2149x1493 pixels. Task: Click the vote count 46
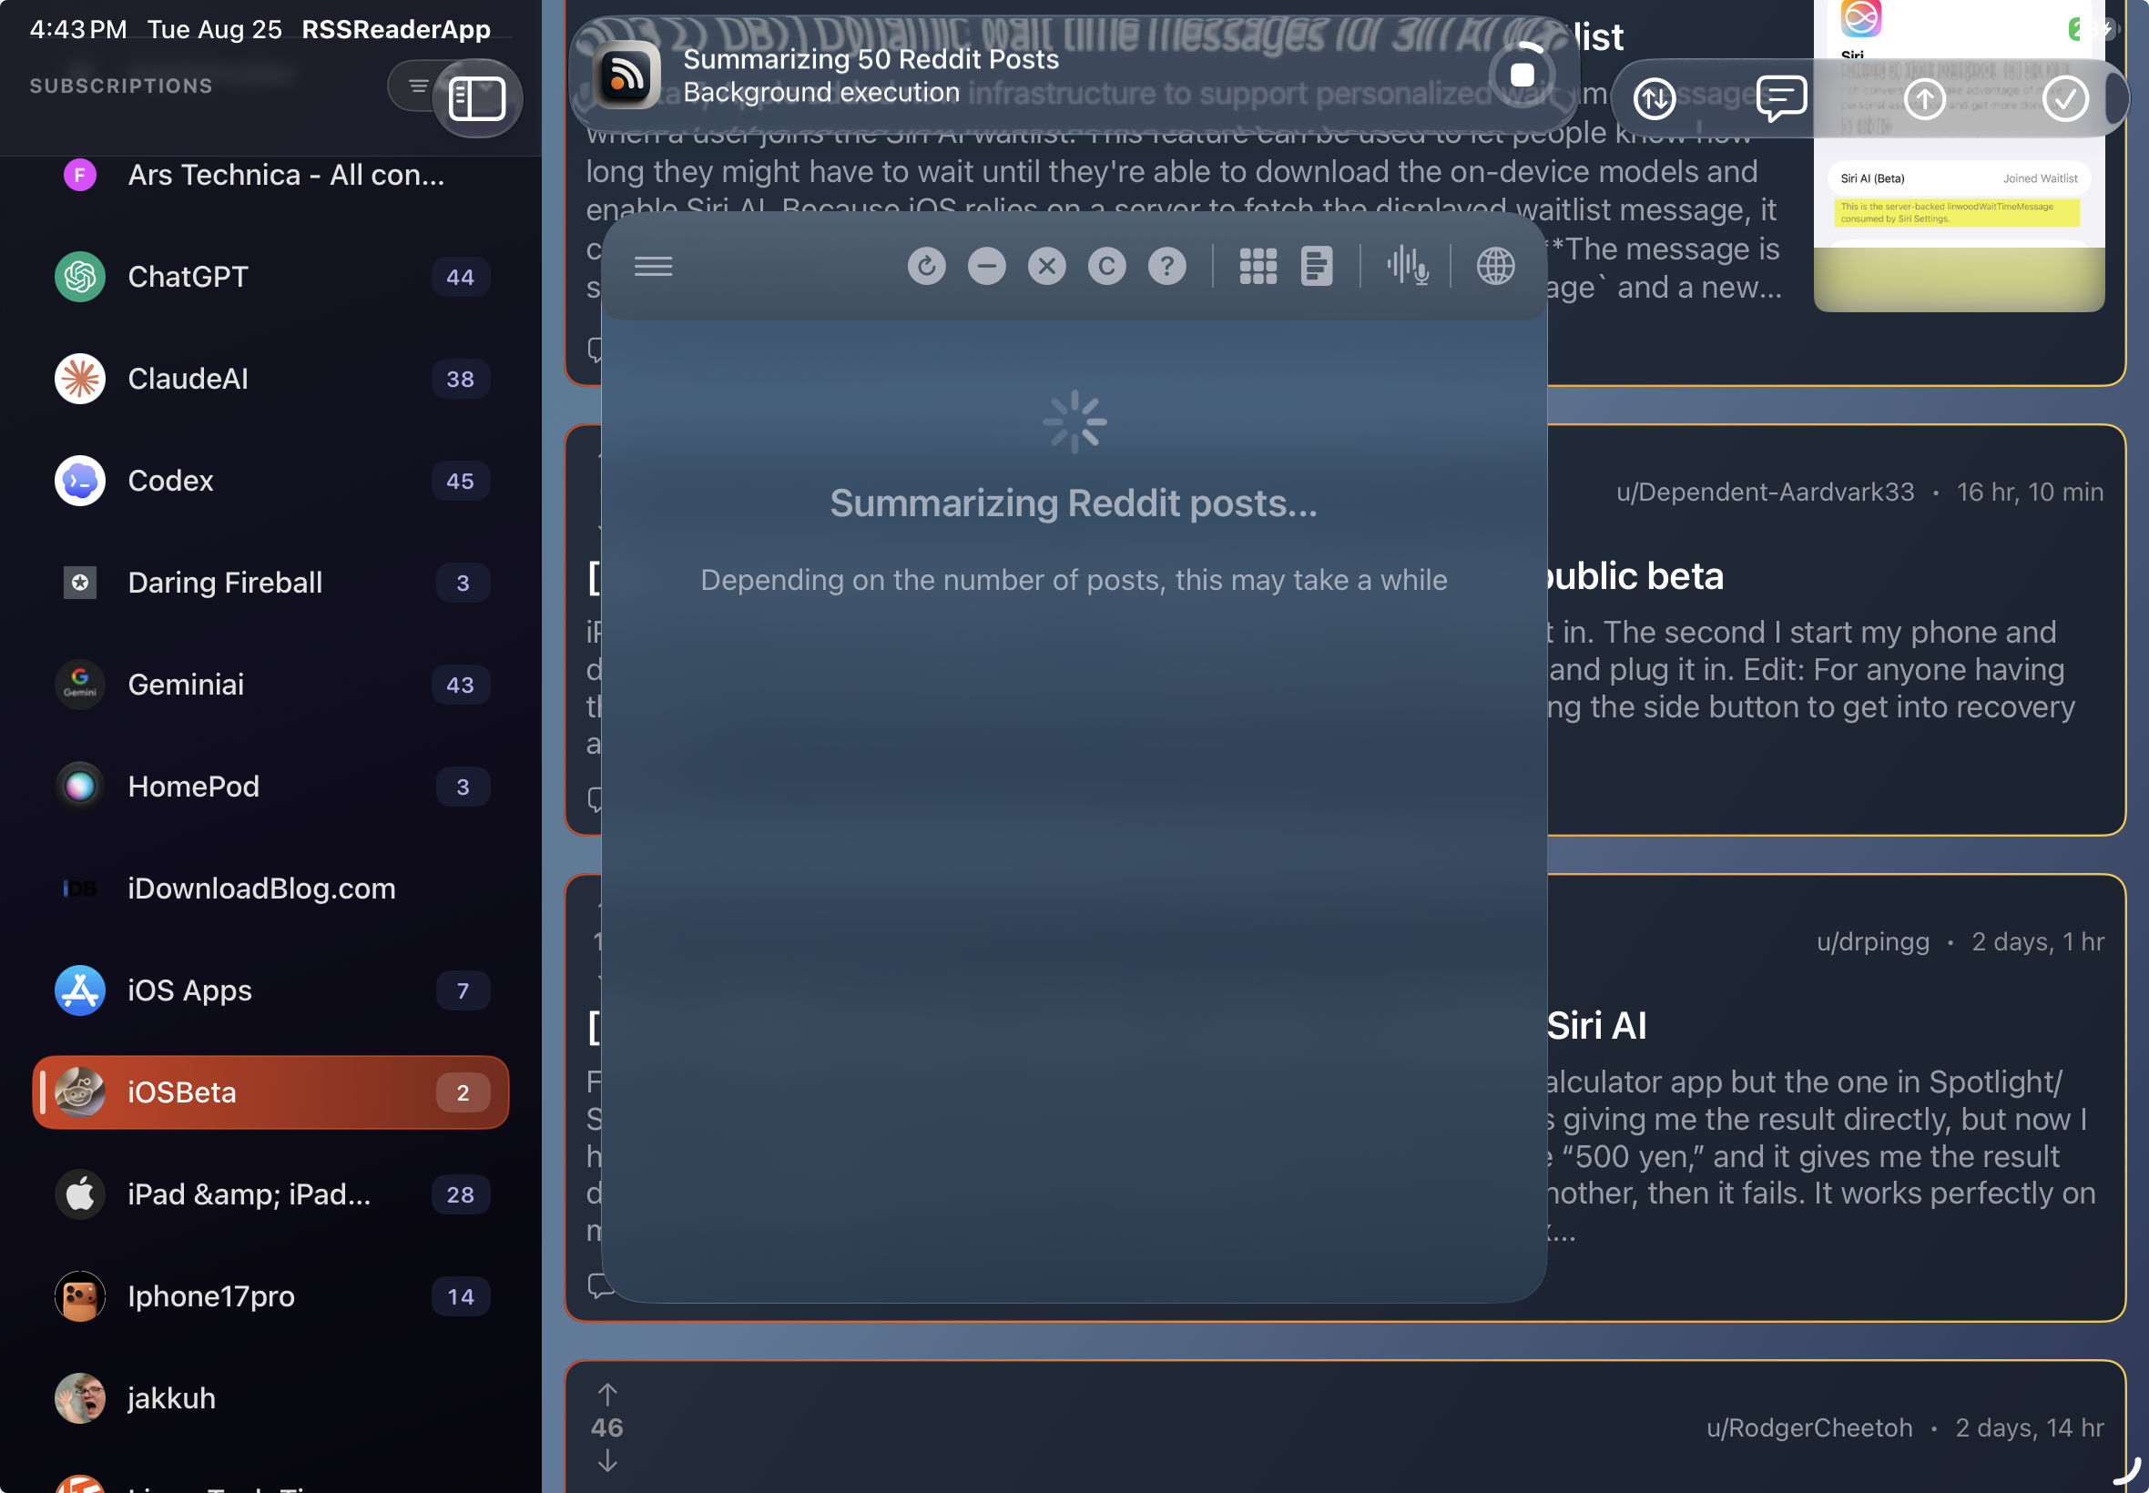[607, 1427]
